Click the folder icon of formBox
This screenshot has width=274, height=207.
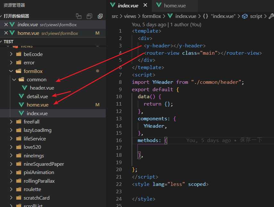[19, 71]
